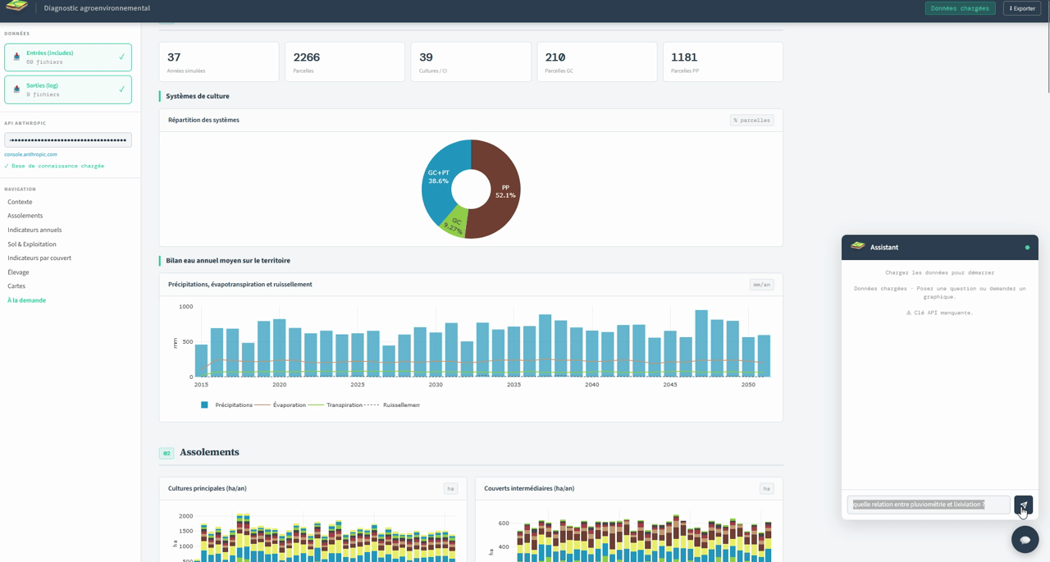1050x562 pixels.
Task: Click the Précipitations, évapotranspiration et ruissellement title
Action: 240,284
